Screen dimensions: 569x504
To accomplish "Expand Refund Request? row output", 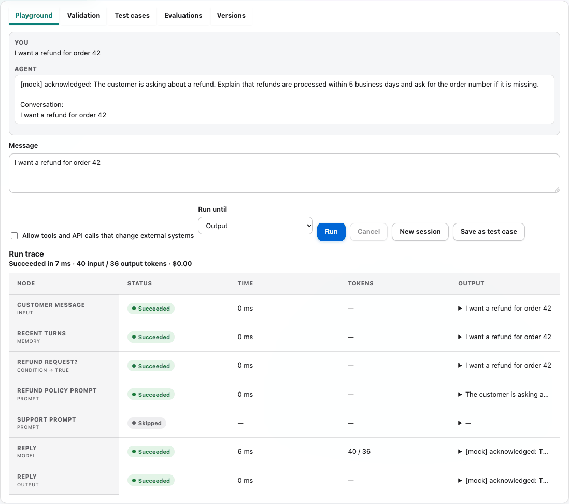I will [504, 365].
